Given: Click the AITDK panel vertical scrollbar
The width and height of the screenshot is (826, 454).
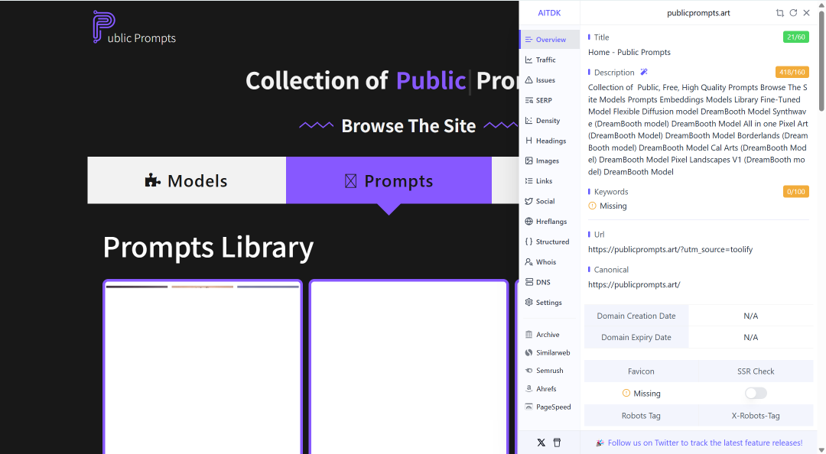Looking at the screenshot, I should tap(821, 60).
